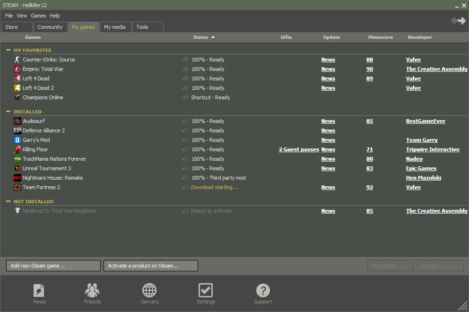
Task: Click Activate a product on Steam button
Action: click(151, 266)
